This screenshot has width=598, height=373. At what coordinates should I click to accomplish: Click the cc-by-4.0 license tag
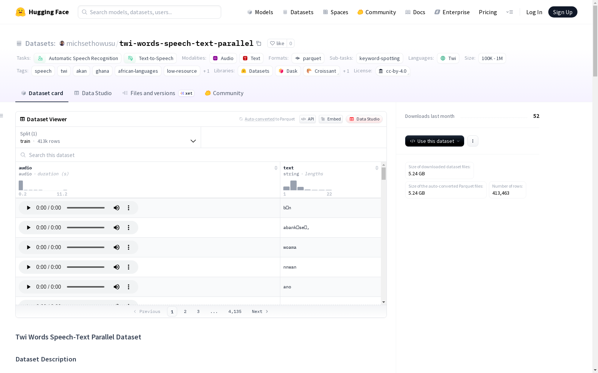click(392, 71)
